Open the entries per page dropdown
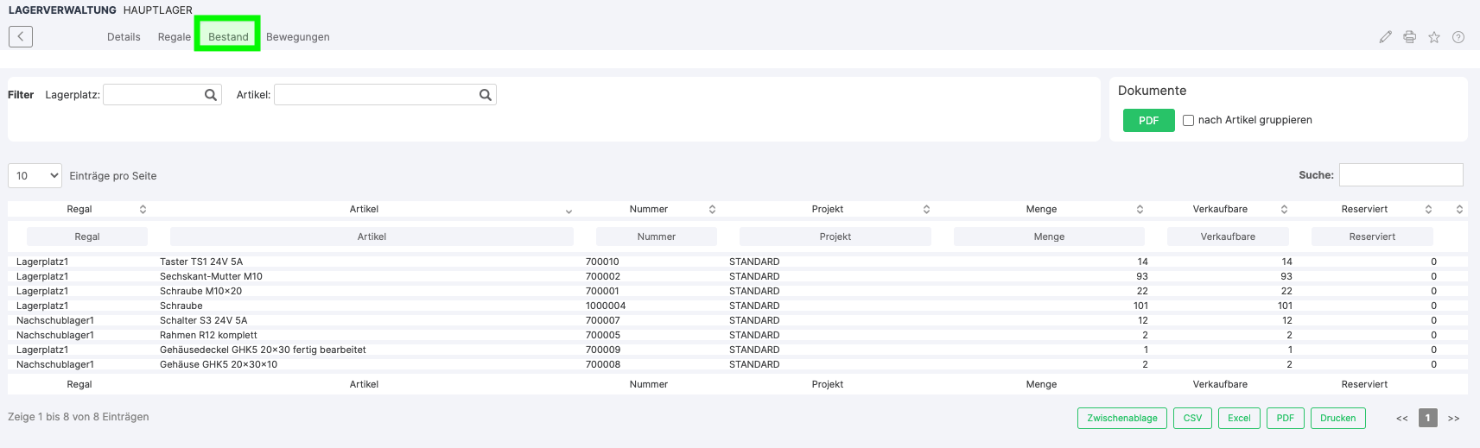This screenshot has height=448, width=1480. (x=35, y=175)
